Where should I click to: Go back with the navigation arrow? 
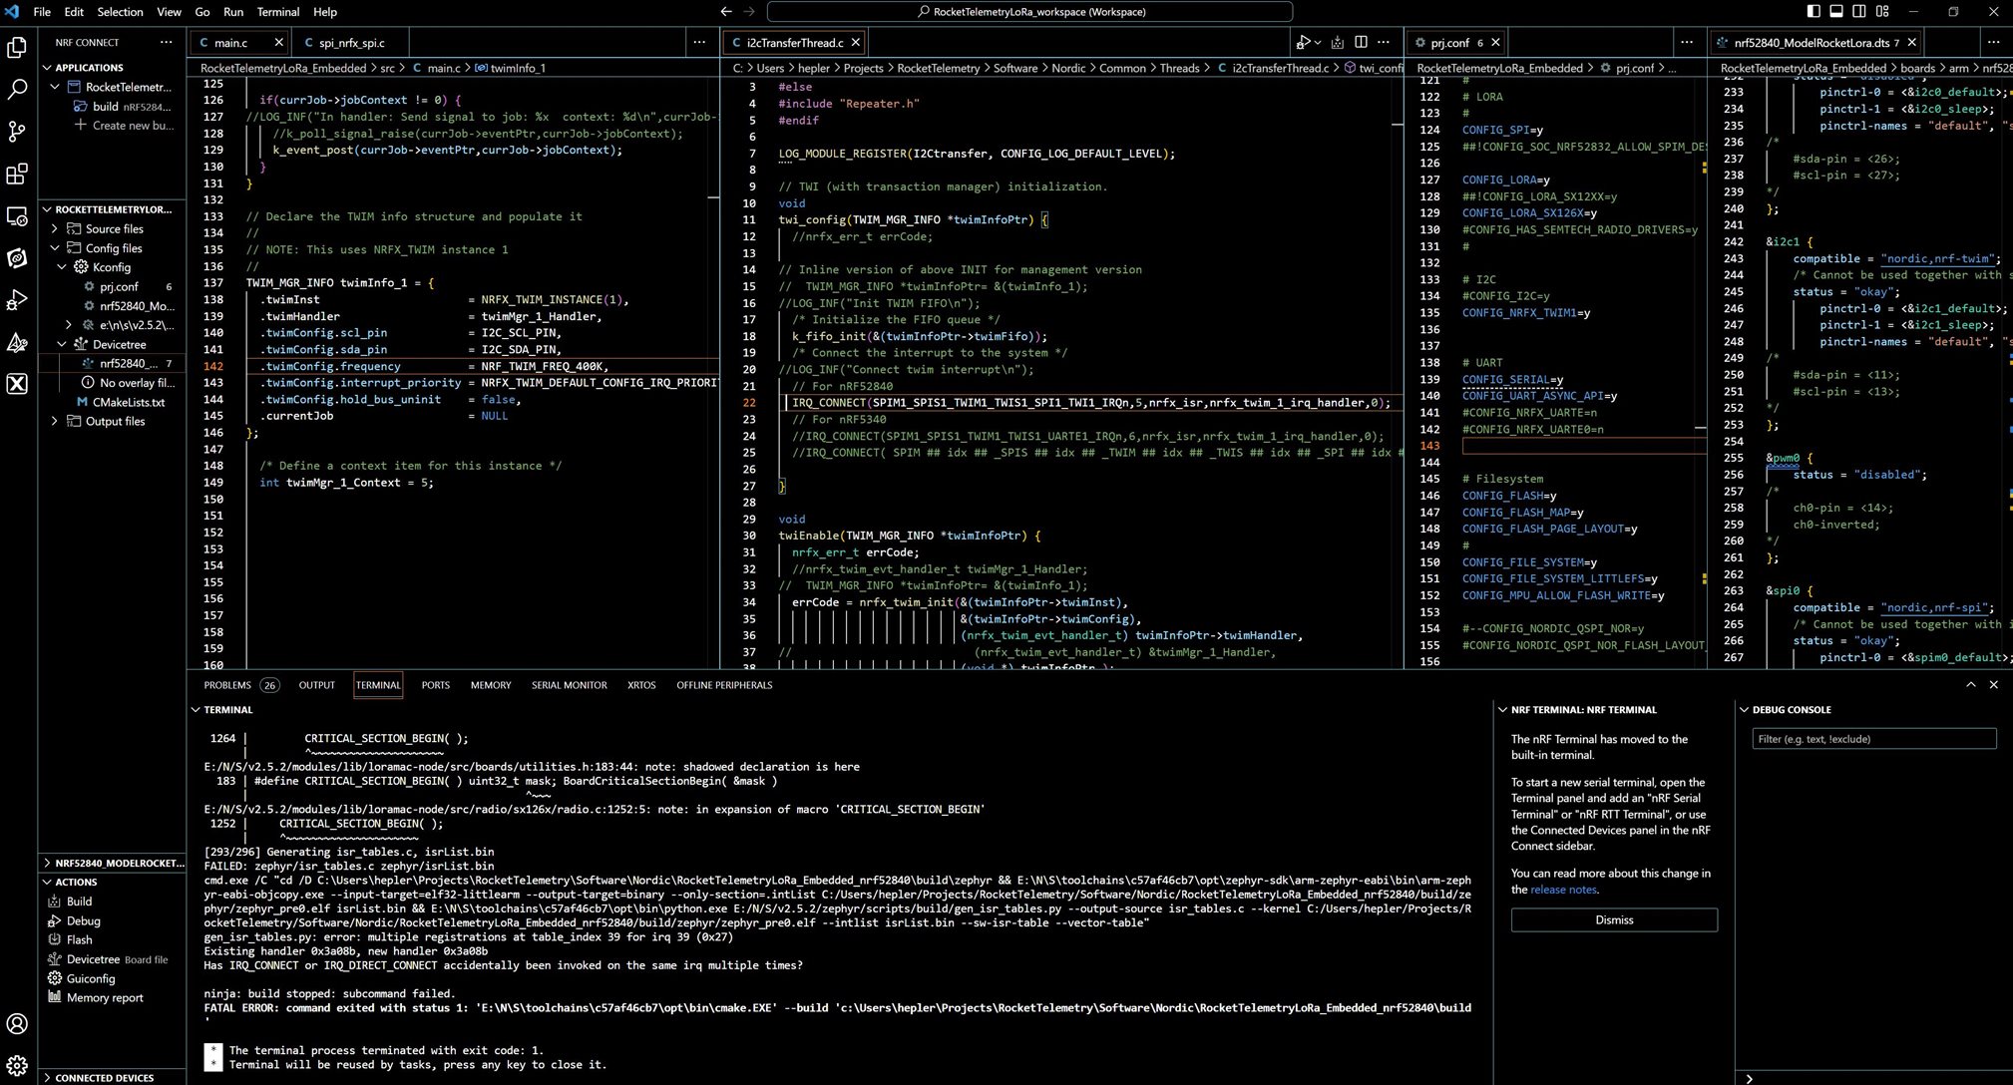(x=726, y=12)
